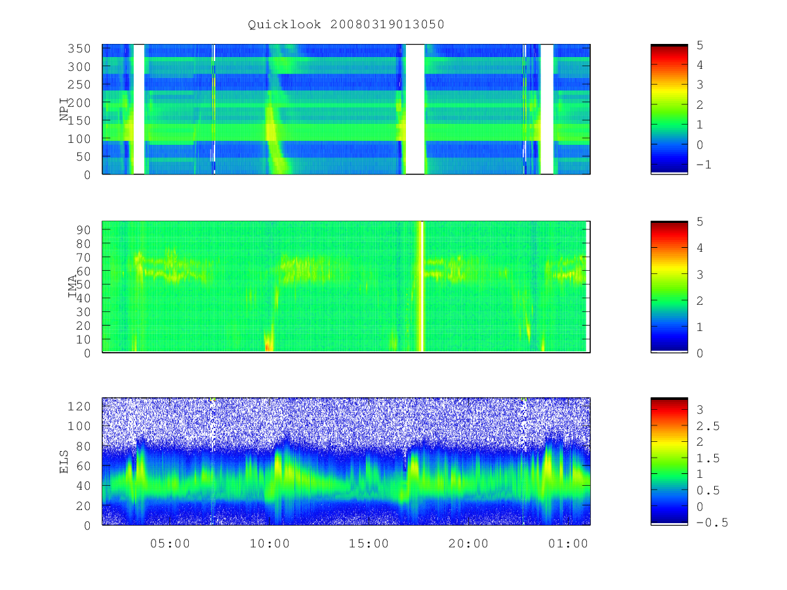Click the -0.5 value on ELS colorbar

coord(712,522)
